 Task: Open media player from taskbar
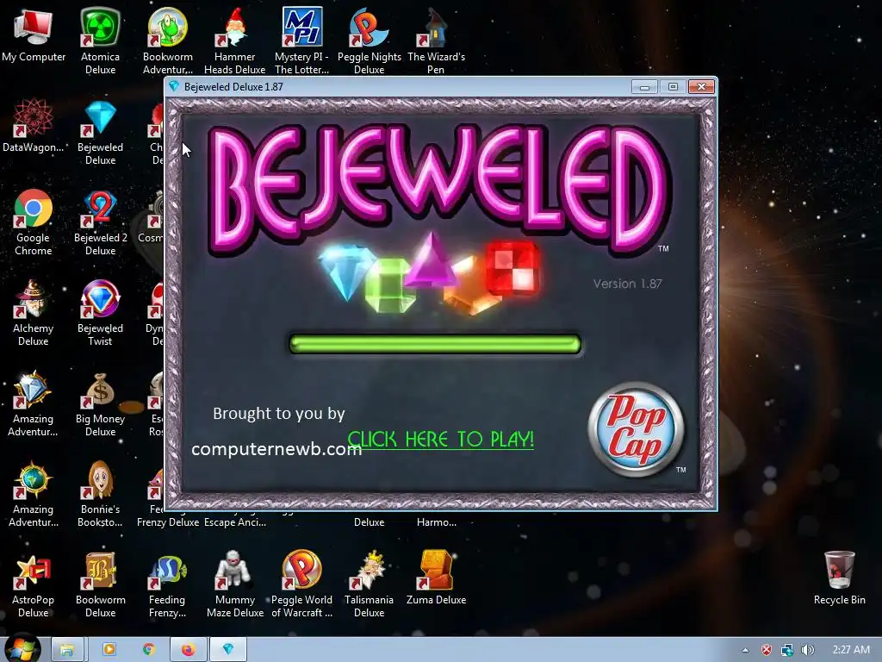pyautogui.click(x=109, y=650)
